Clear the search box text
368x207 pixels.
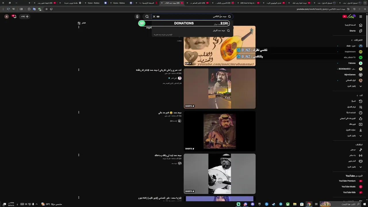154,17
